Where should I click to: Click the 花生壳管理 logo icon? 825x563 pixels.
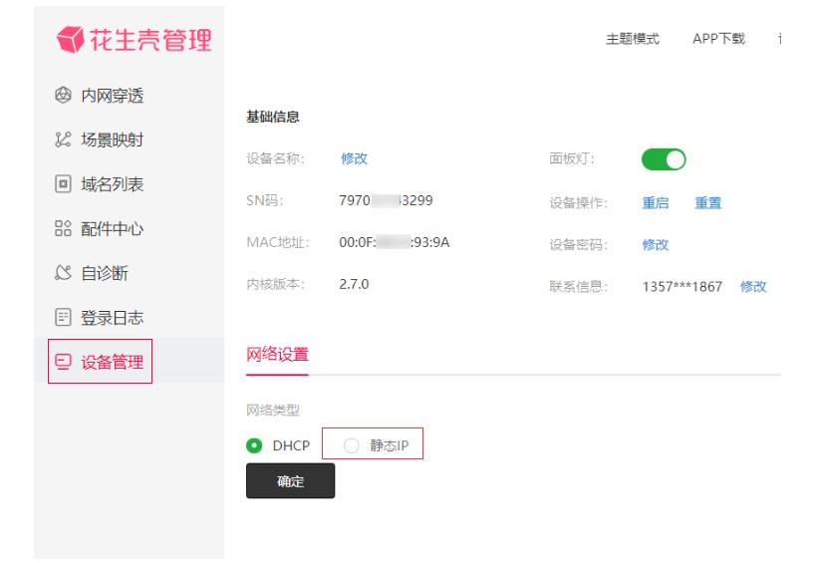point(70,40)
